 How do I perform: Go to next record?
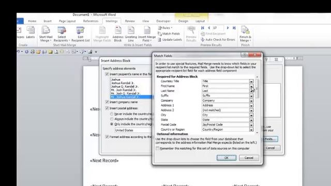tap(228, 28)
